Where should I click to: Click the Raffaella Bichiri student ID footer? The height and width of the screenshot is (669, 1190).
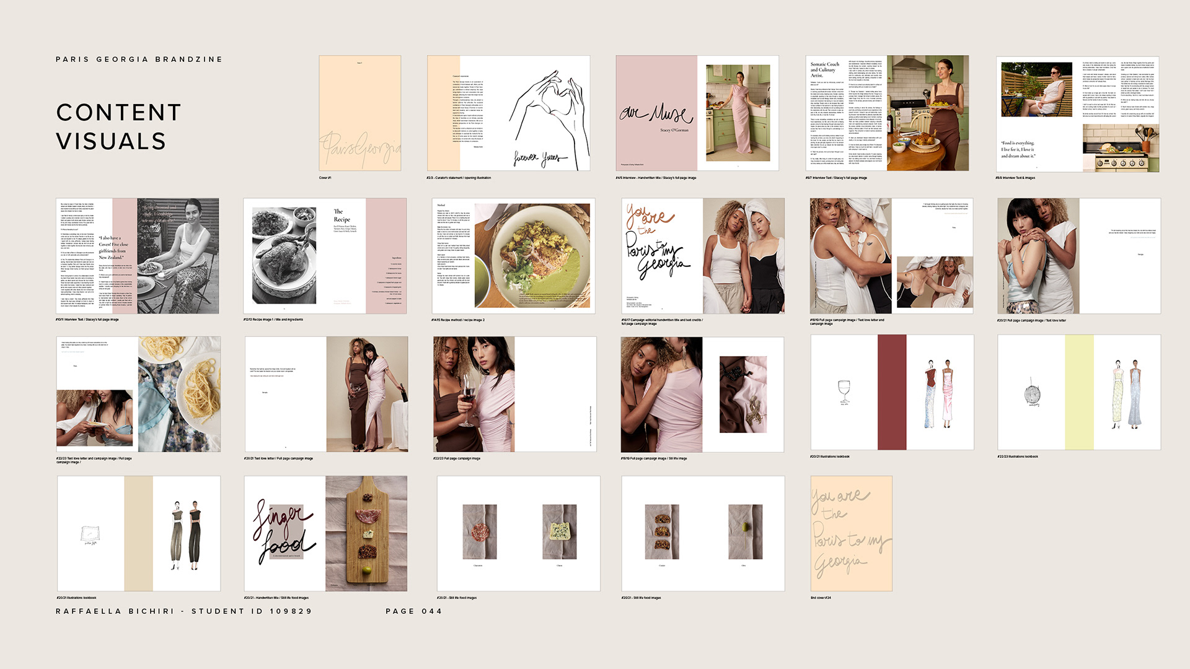[x=183, y=611]
